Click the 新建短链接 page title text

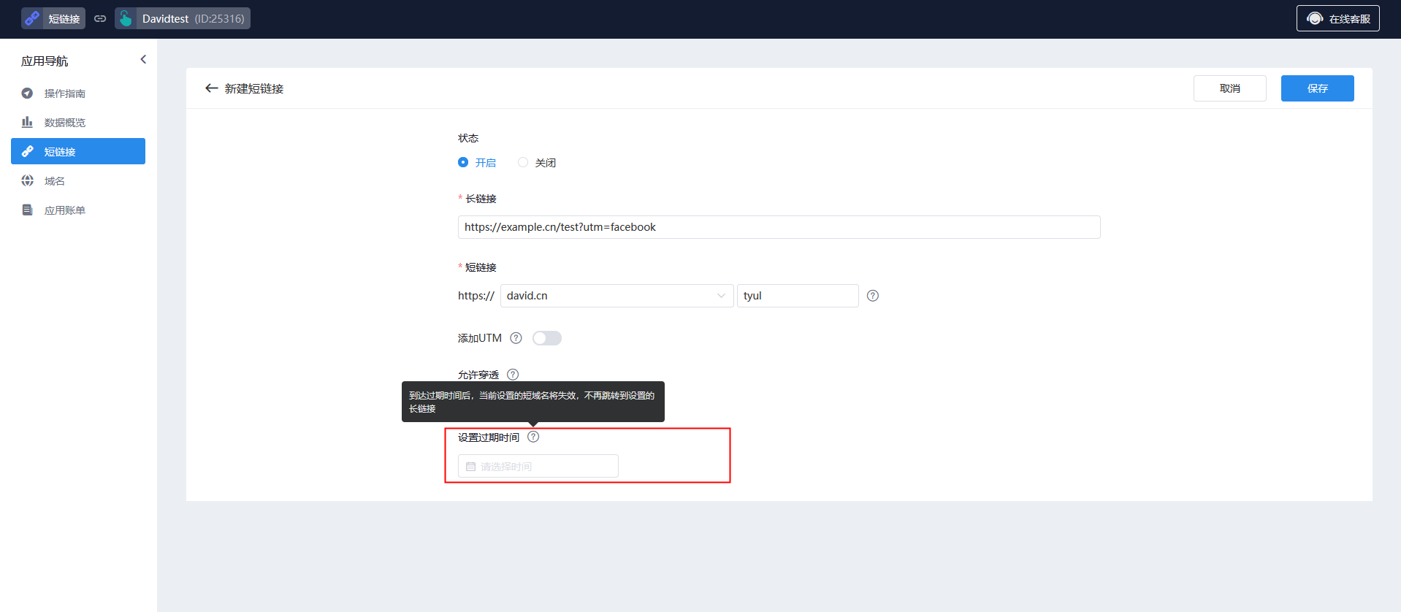[254, 88]
